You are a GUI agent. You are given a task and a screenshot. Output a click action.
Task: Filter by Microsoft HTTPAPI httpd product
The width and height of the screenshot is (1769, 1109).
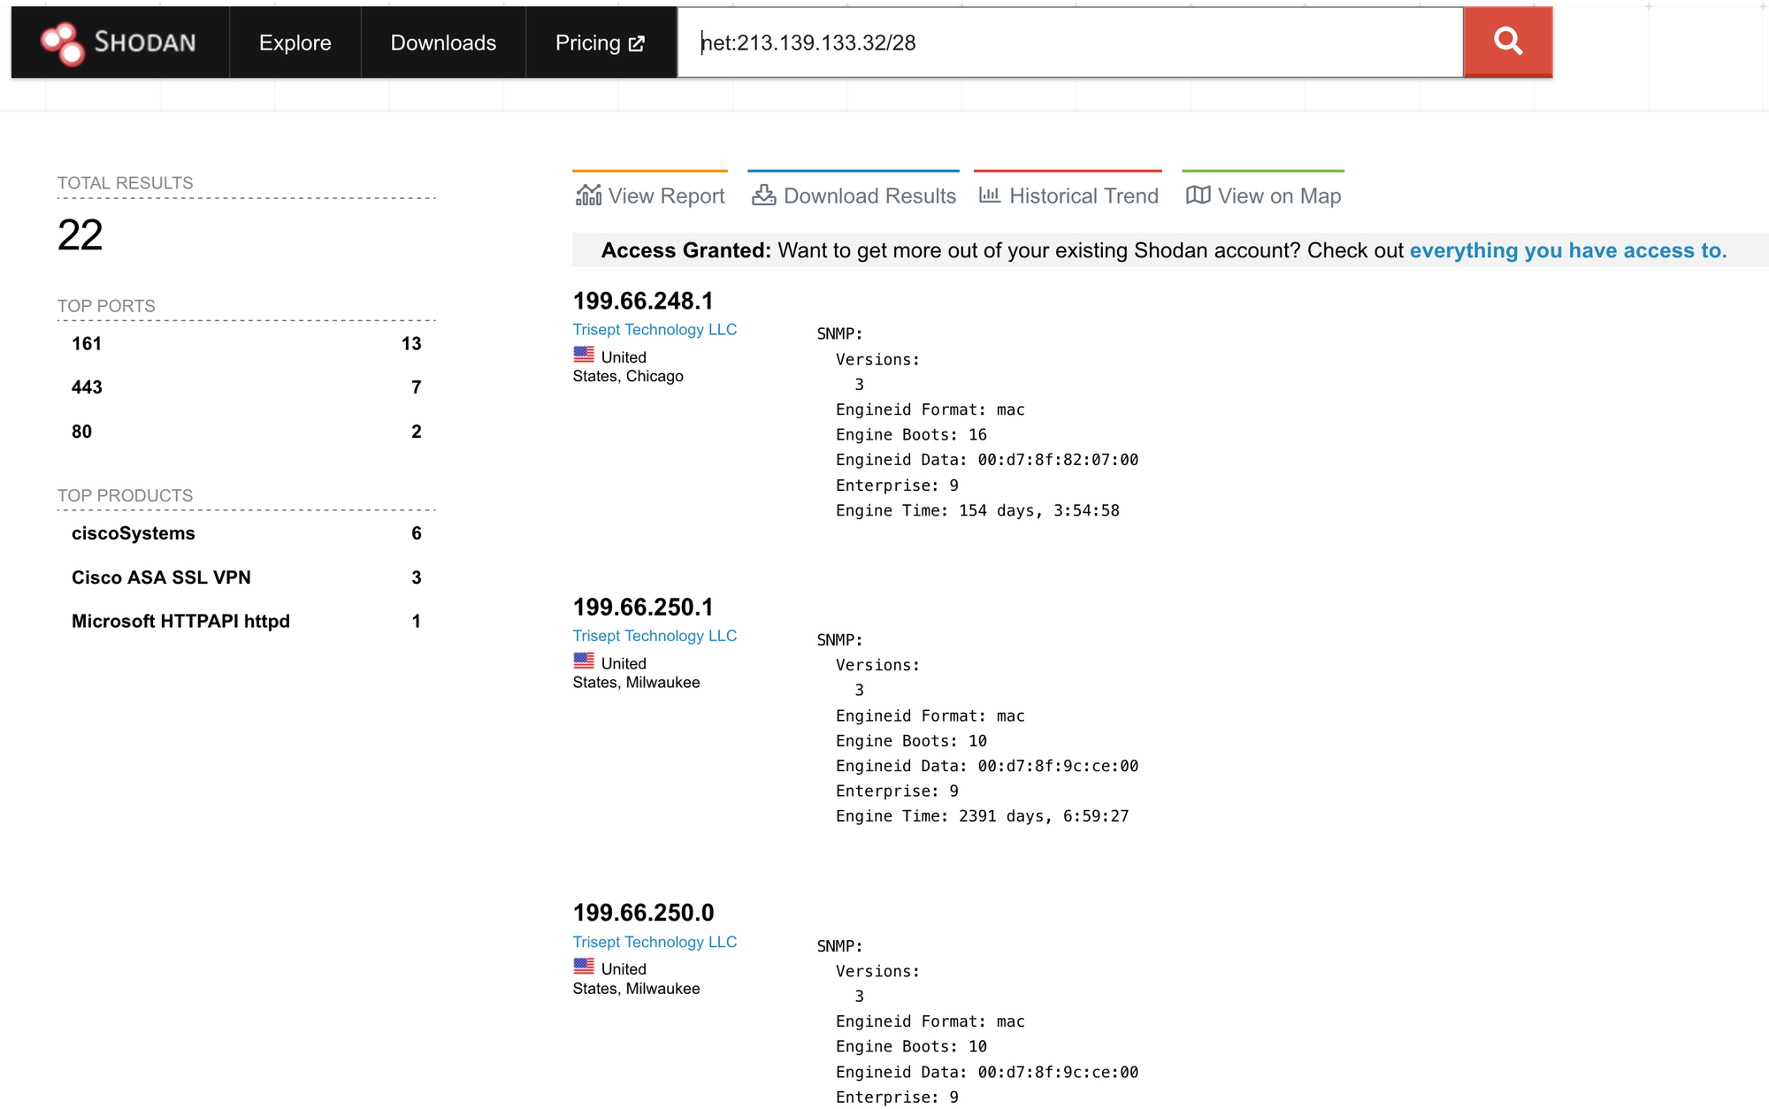180,621
